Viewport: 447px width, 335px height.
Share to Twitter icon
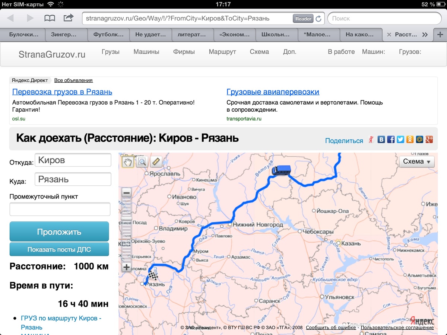(x=400, y=139)
